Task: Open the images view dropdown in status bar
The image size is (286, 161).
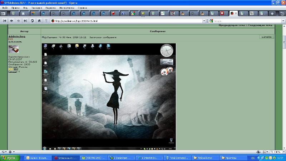Action: (266, 152)
